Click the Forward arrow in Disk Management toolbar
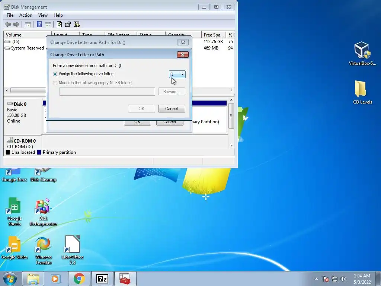The height and width of the screenshot is (286, 381). click(x=16, y=24)
